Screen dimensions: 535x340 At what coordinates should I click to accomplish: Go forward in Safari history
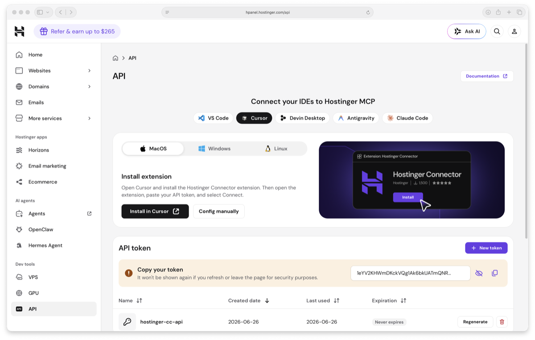(x=71, y=12)
